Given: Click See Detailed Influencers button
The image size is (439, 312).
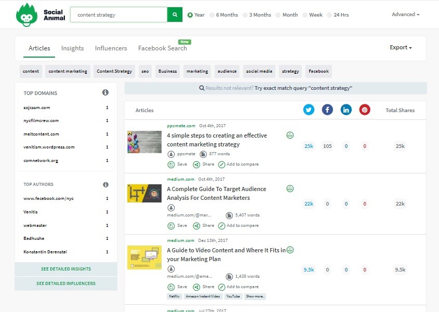Looking at the screenshot, I should point(66,283).
